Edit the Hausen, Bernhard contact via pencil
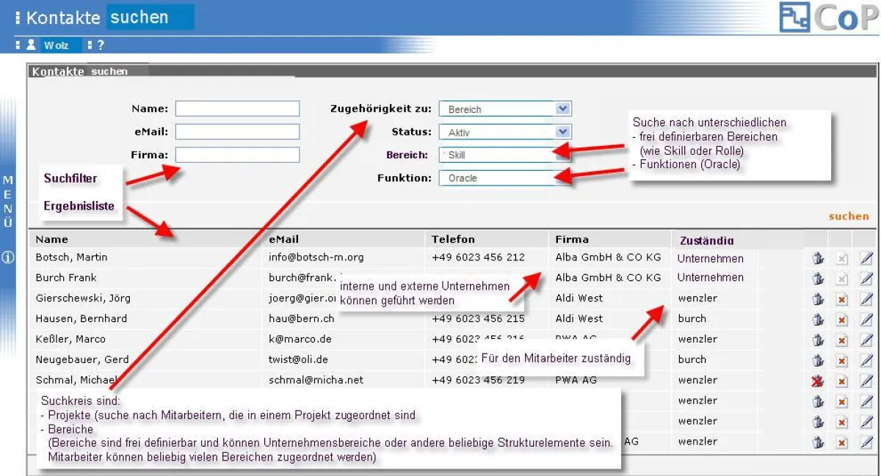This screenshot has width=881, height=476. 866,320
